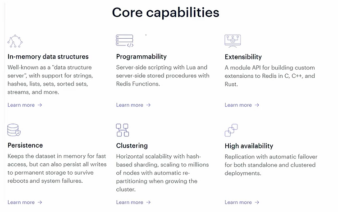The image size is (338, 212).
Task: Select the High availability heading
Action: (249, 146)
